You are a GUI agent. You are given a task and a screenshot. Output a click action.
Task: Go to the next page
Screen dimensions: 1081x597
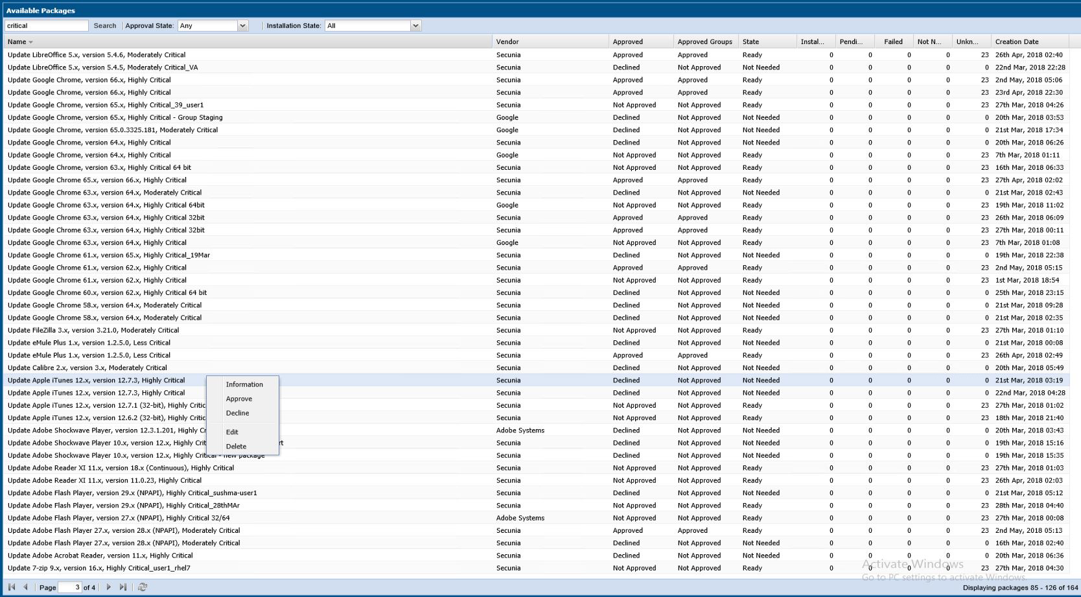click(x=108, y=587)
